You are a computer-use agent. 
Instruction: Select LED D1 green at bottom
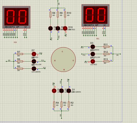(69, 91)
